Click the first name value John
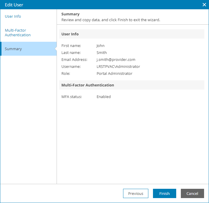209x203 pixels. (x=100, y=46)
